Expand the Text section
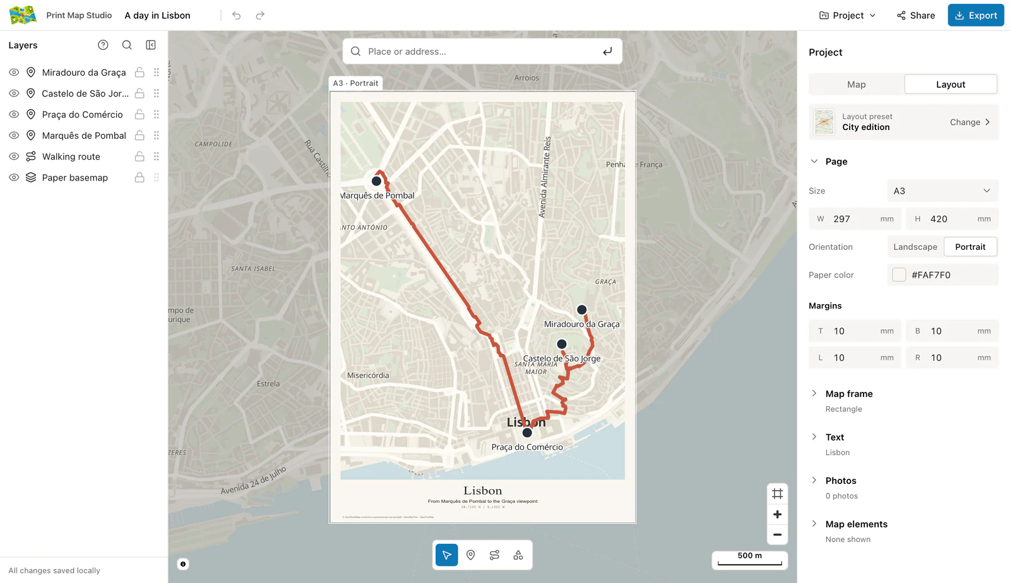This screenshot has width=1010, height=583. [x=814, y=437]
